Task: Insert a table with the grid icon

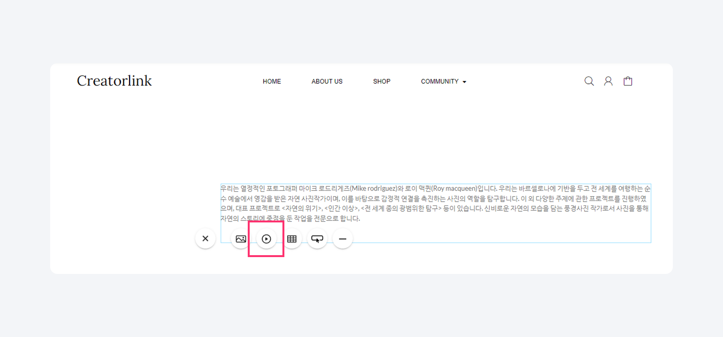Action: pos(292,239)
